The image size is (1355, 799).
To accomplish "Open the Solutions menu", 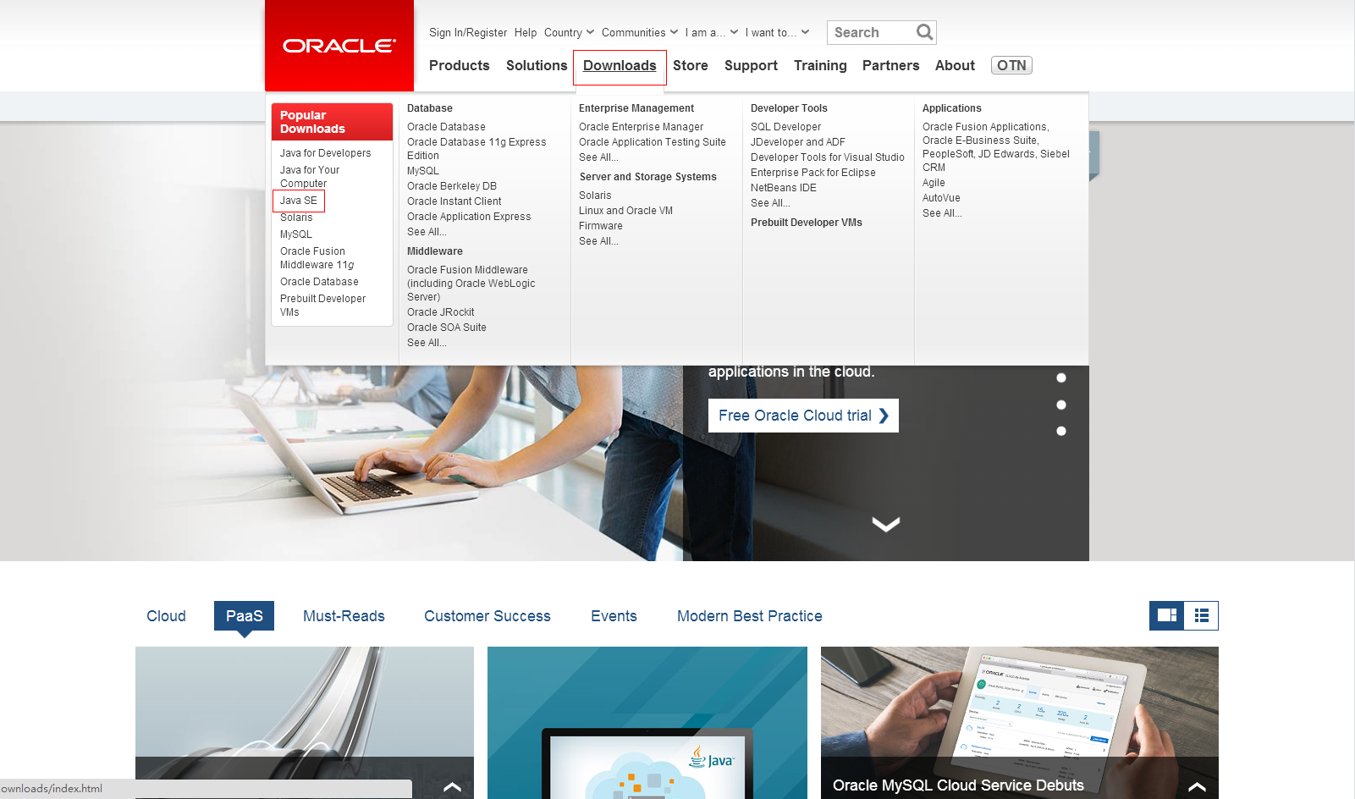I will point(537,65).
